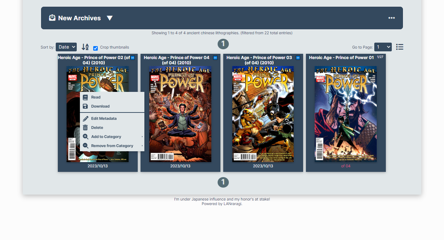Screen dimensions: 444x240
Task: Click the 1/27 page progress on Prince of Power 01
Action: pyautogui.click(x=380, y=57)
